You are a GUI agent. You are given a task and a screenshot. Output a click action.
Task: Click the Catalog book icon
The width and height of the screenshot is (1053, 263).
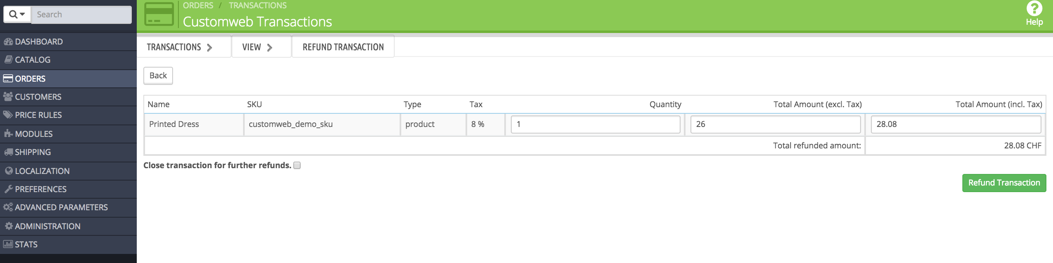click(x=8, y=60)
